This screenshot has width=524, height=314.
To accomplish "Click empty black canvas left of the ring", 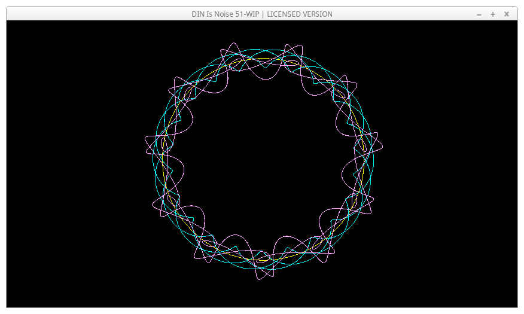I will click(x=72, y=161).
